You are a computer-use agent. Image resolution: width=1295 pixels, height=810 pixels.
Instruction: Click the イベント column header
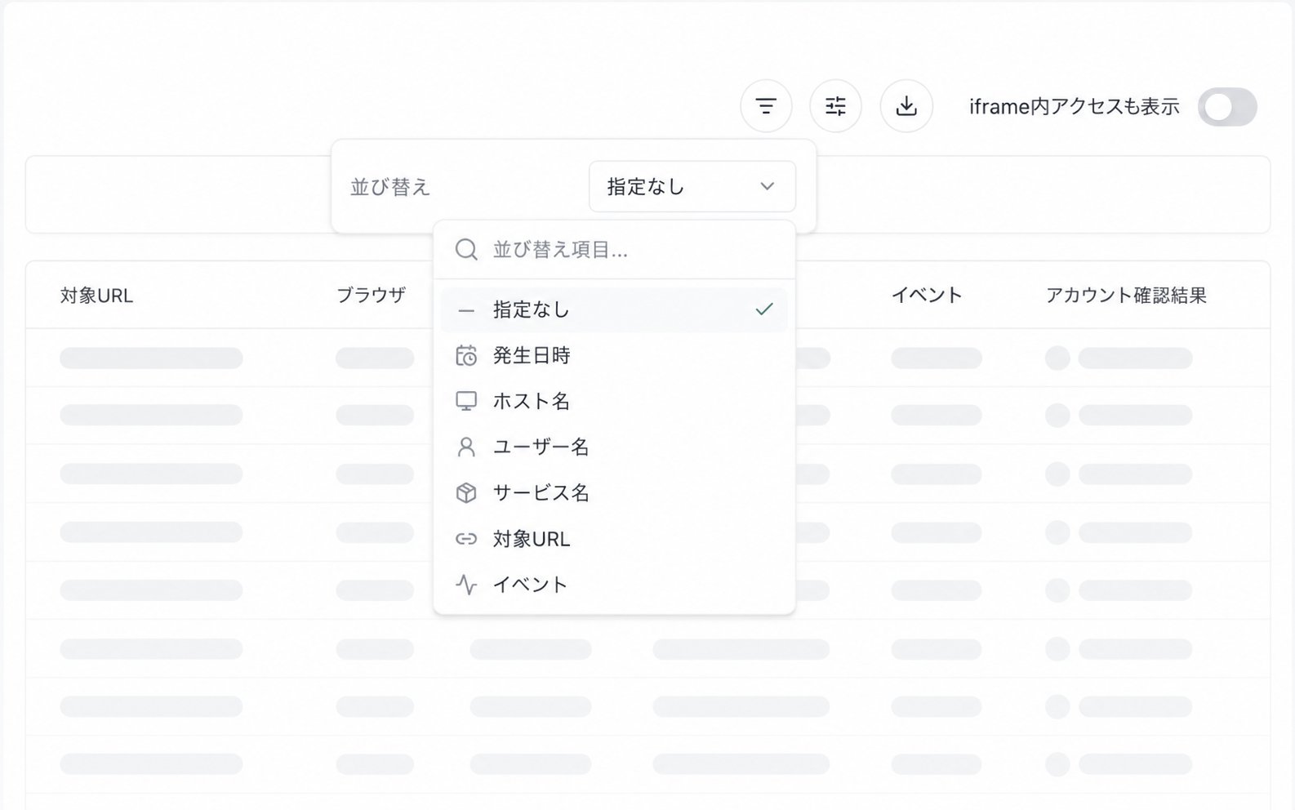[x=927, y=295]
